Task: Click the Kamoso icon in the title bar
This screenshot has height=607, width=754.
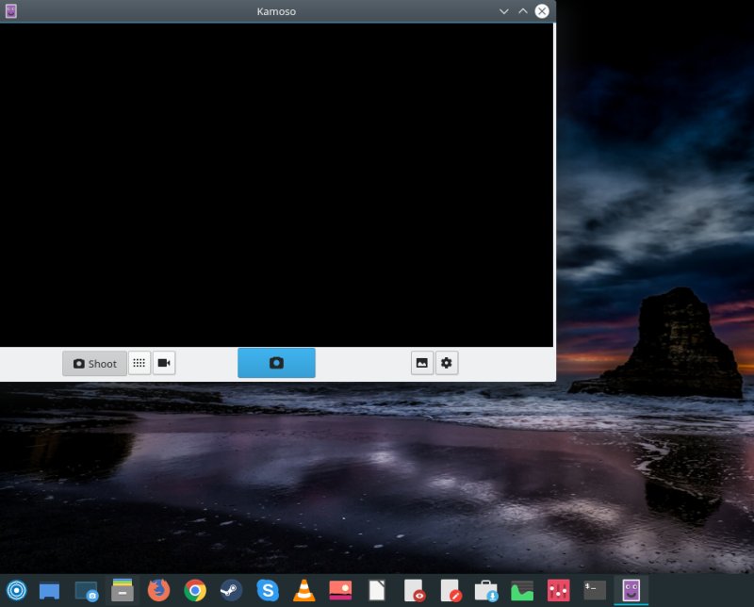Action: (11, 11)
